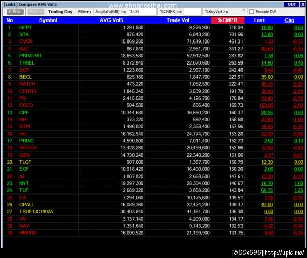Select the CPALL symbol
Image resolution: width=307 pixels, height=258 pixels.
click(x=27, y=205)
